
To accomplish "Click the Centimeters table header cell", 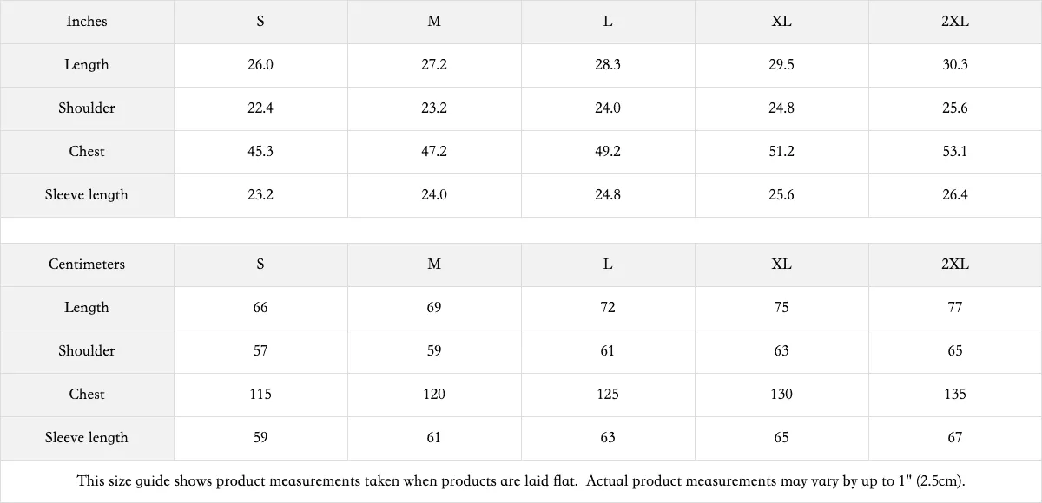I will 87,265.
